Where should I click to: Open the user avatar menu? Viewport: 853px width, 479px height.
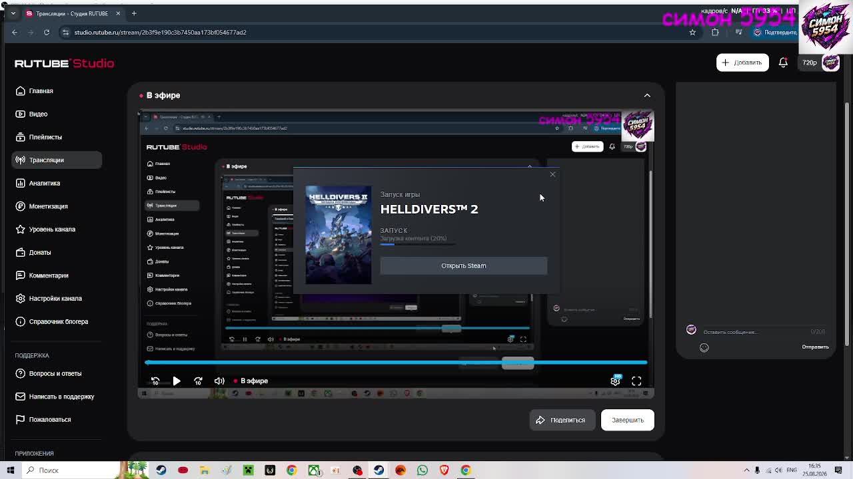pos(830,63)
